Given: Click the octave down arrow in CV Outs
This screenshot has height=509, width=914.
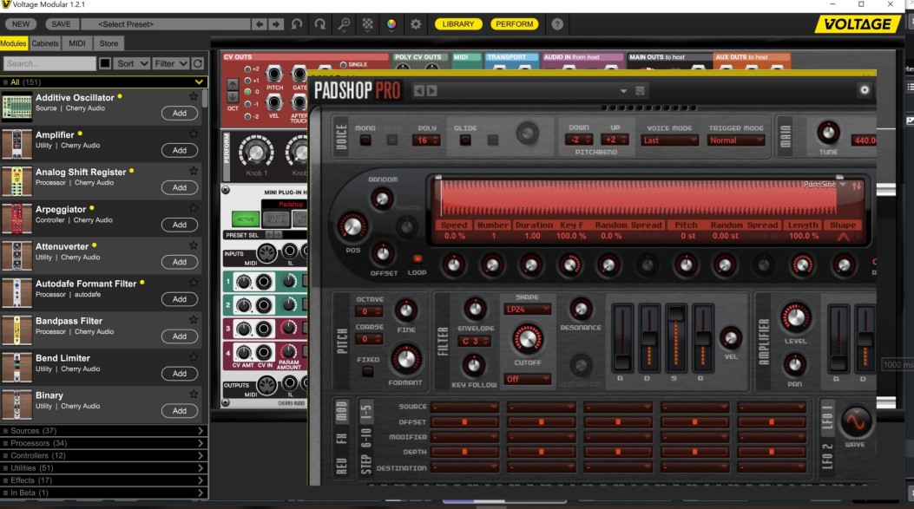Looking at the screenshot, I should point(233,96).
